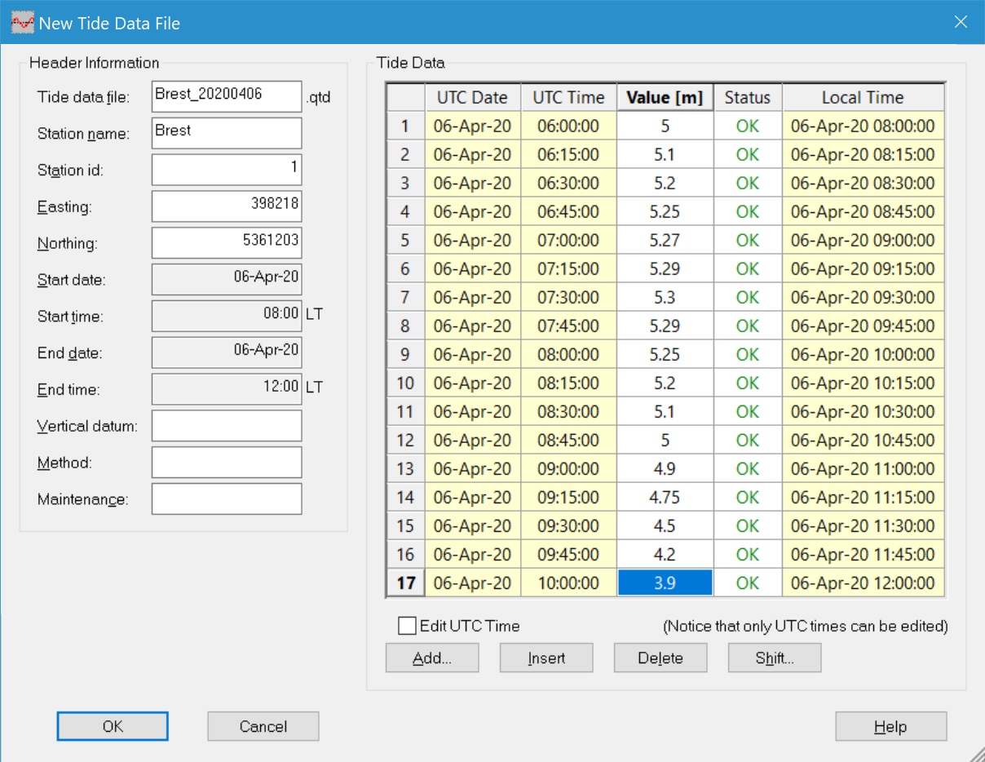Cancel the tide data file dialog
Image resolution: width=985 pixels, height=762 pixels.
[263, 726]
